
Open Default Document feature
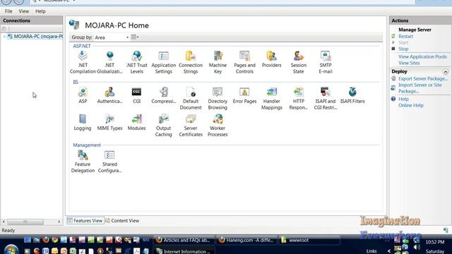(191, 98)
